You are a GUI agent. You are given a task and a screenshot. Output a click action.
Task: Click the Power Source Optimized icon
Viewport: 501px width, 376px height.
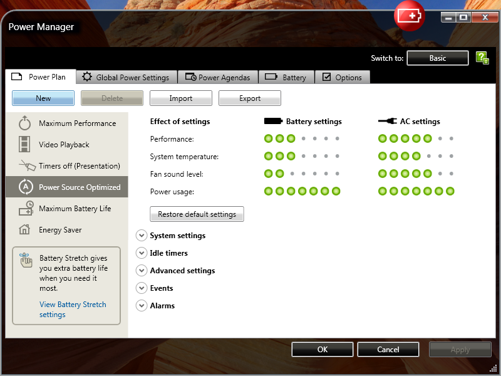point(25,187)
